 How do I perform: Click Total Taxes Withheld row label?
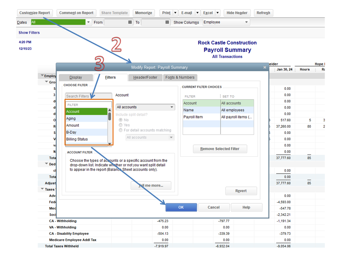(x=62, y=246)
